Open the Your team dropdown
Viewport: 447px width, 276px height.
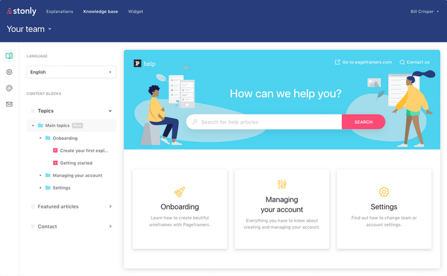pyautogui.click(x=29, y=29)
